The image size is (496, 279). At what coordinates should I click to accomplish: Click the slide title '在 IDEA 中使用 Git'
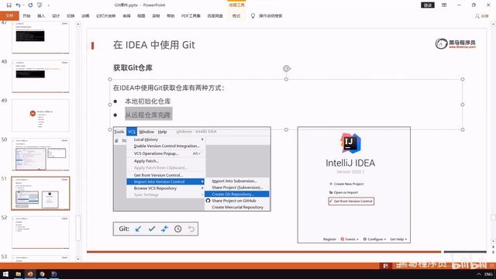[153, 45]
